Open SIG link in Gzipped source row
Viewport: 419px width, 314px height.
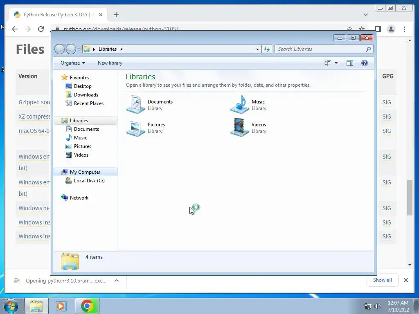pyautogui.click(x=386, y=102)
